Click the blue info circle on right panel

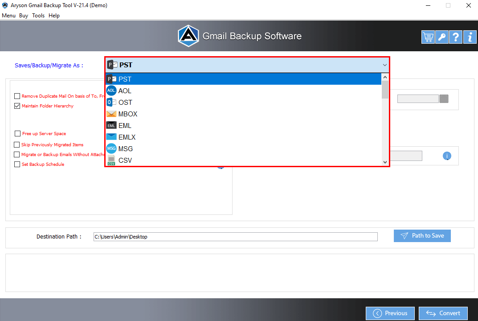click(x=447, y=156)
